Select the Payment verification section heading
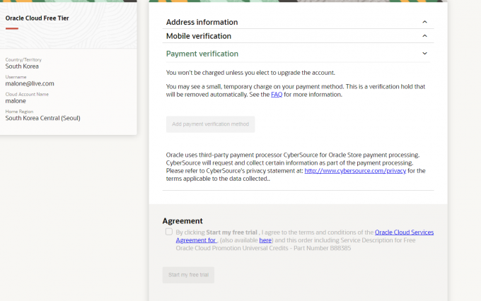Viewport: 481px width, 301px height. point(202,54)
